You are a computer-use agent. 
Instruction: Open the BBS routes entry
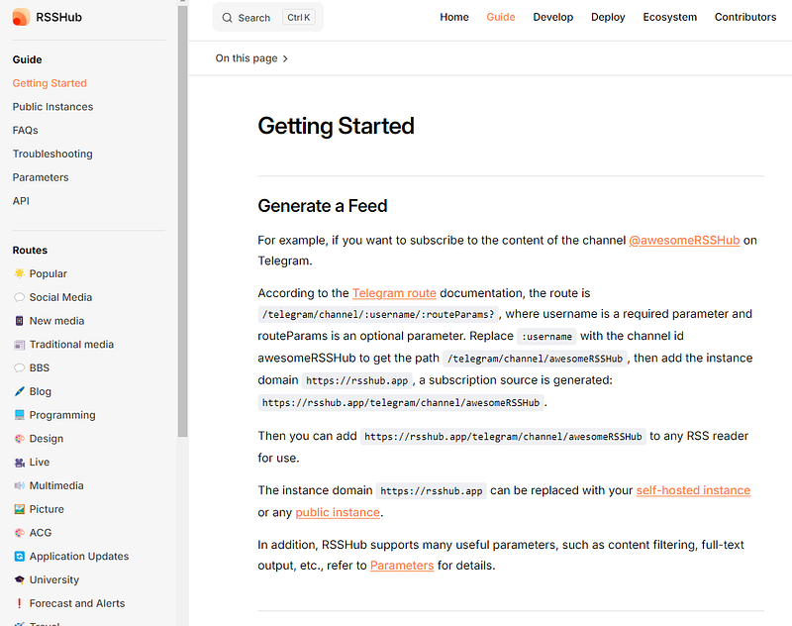40,367
